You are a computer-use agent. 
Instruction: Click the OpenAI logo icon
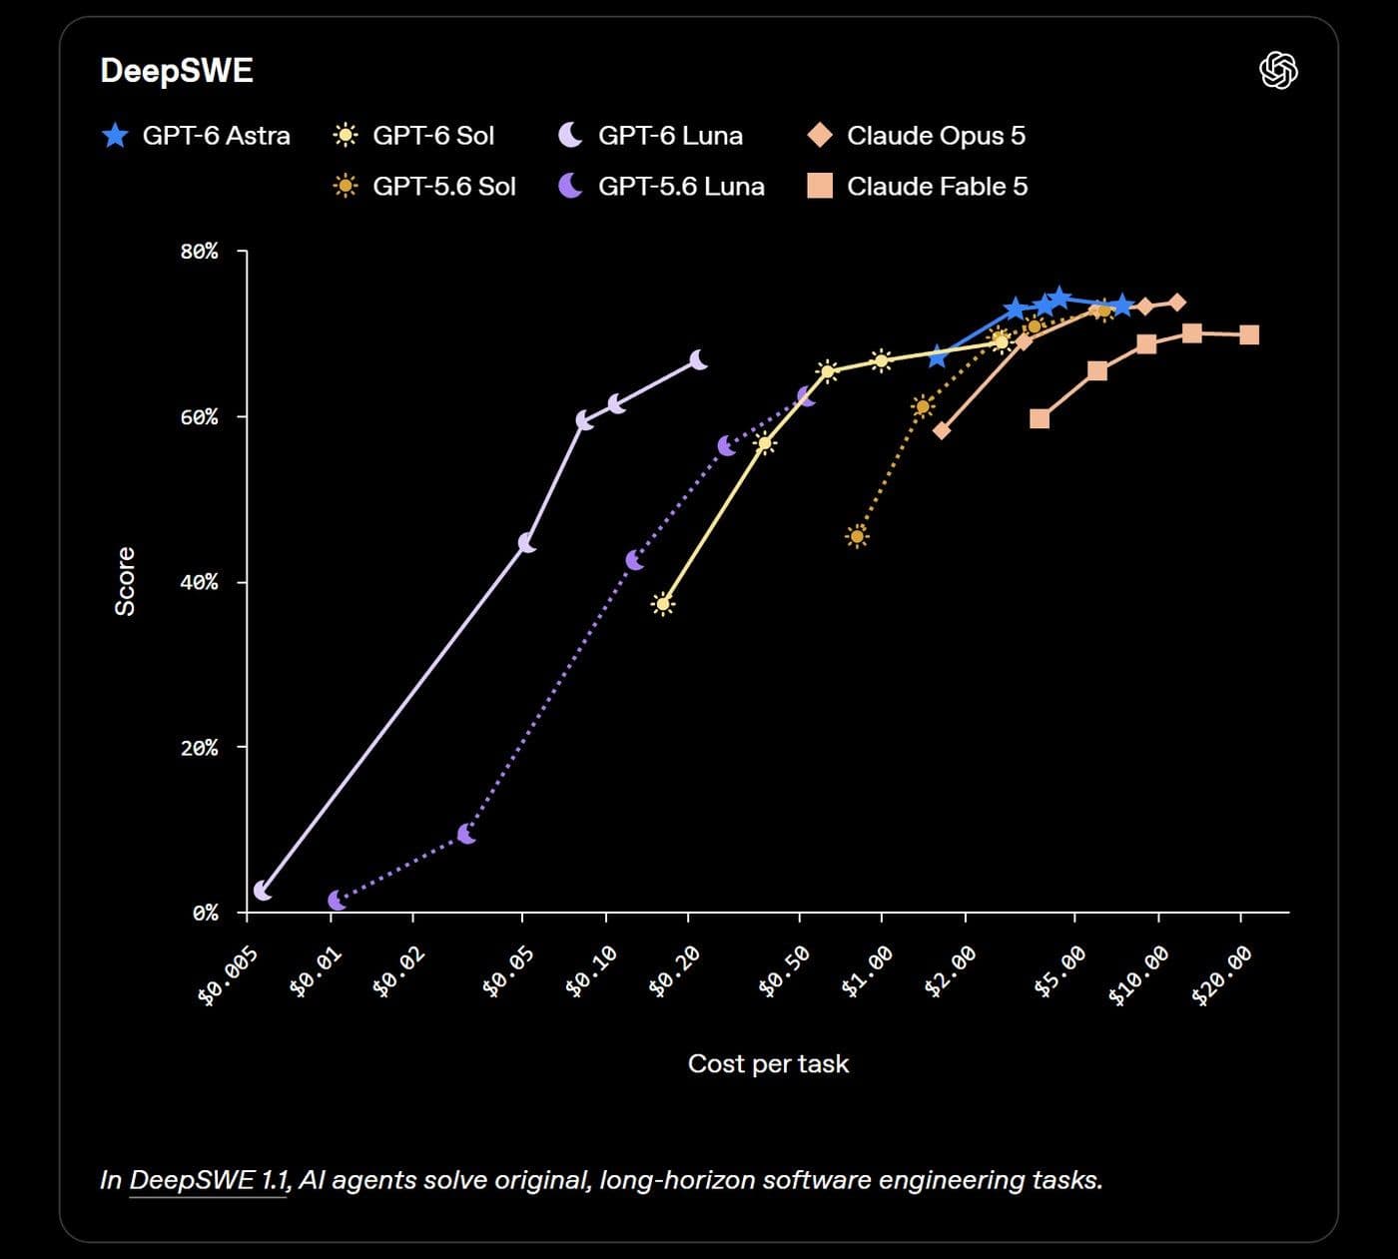(1278, 71)
